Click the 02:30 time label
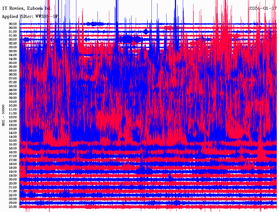The width and height of the screenshot is (279, 212). click(13, 43)
